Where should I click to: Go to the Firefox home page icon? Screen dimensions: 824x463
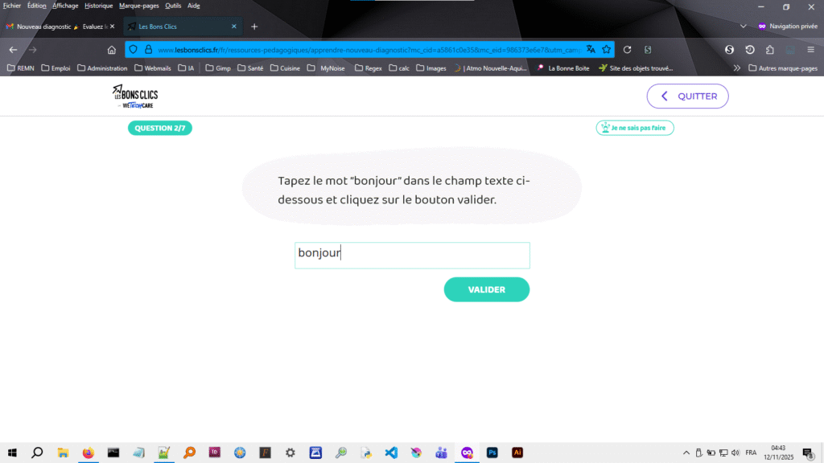coord(112,49)
